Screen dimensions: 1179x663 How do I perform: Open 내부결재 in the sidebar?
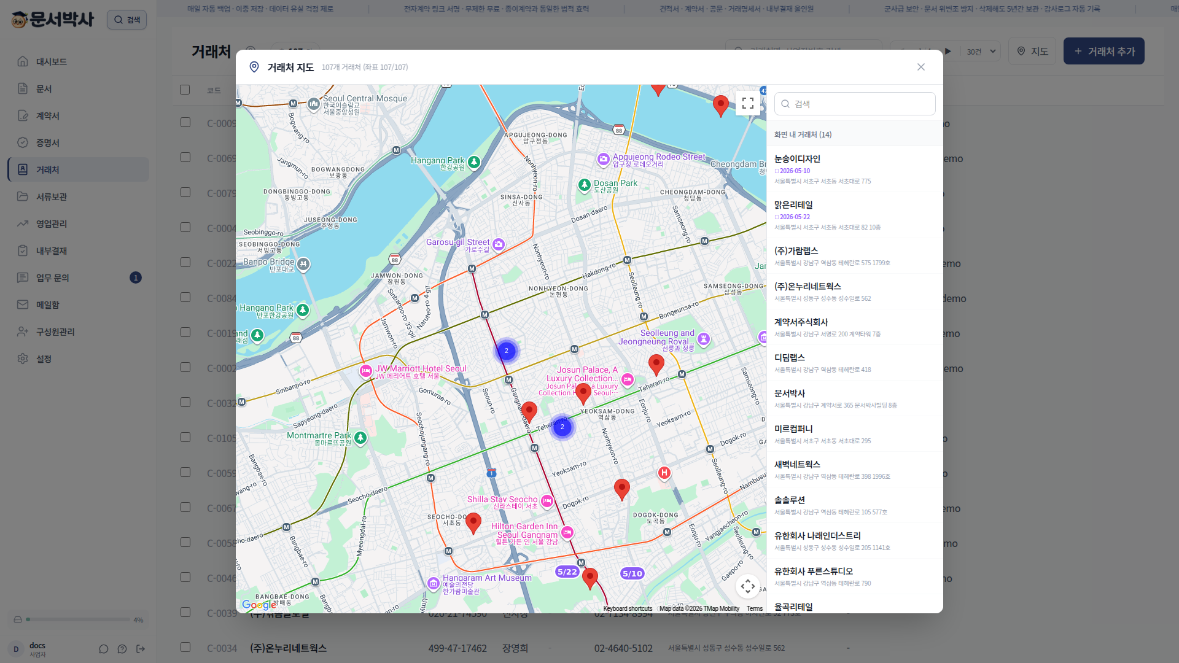(79, 250)
